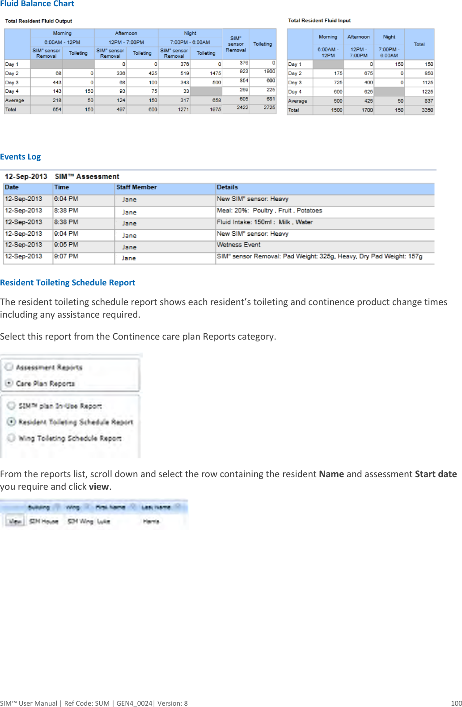462x707 pixels.
Task: Click the '1225' Day 4 total in Fluid Input table
Action: tap(428, 91)
